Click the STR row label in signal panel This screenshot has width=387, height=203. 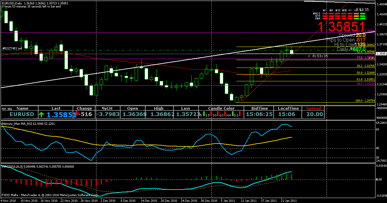pos(317,16)
